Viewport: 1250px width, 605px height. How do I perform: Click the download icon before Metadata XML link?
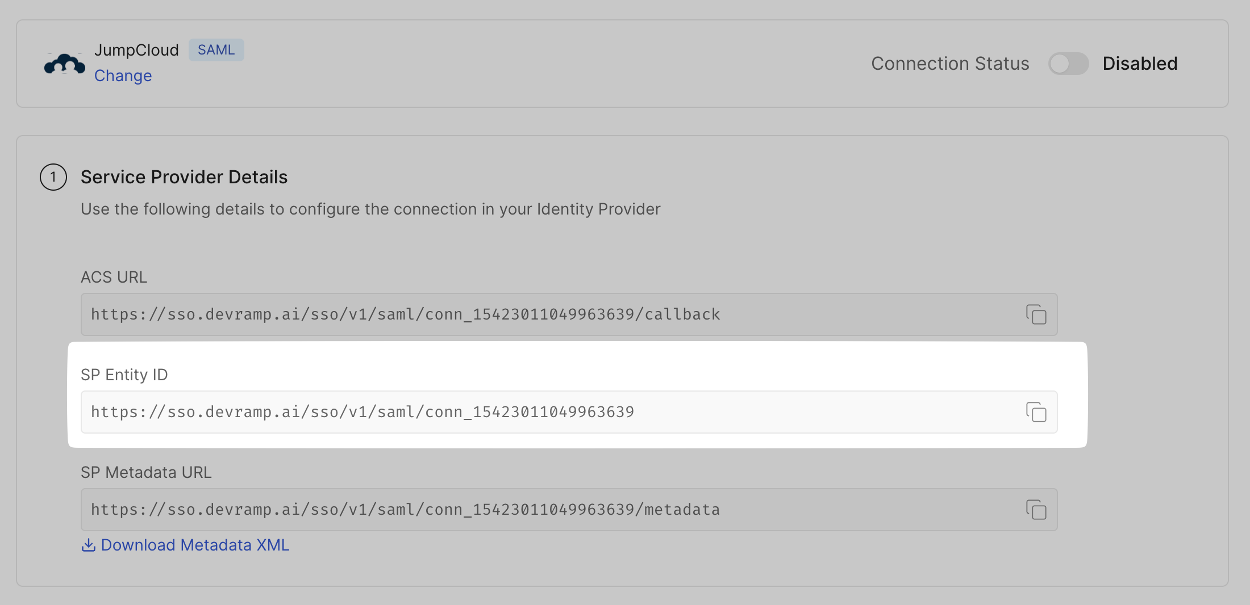89,545
